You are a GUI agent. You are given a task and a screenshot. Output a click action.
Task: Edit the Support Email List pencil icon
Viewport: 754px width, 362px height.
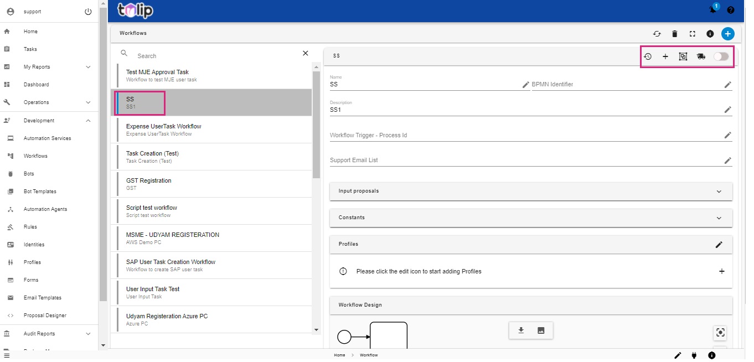[728, 160]
